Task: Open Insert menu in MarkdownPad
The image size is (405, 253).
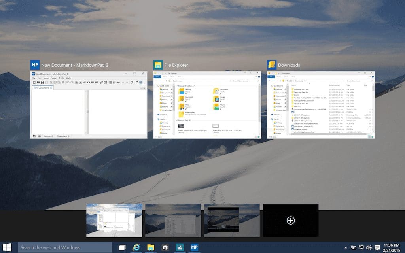Action: click(47, 78)
